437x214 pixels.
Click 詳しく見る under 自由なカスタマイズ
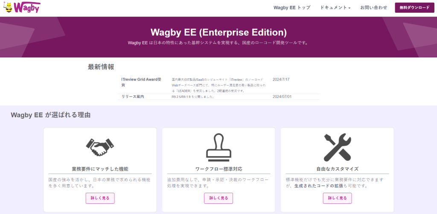point(337,198)
